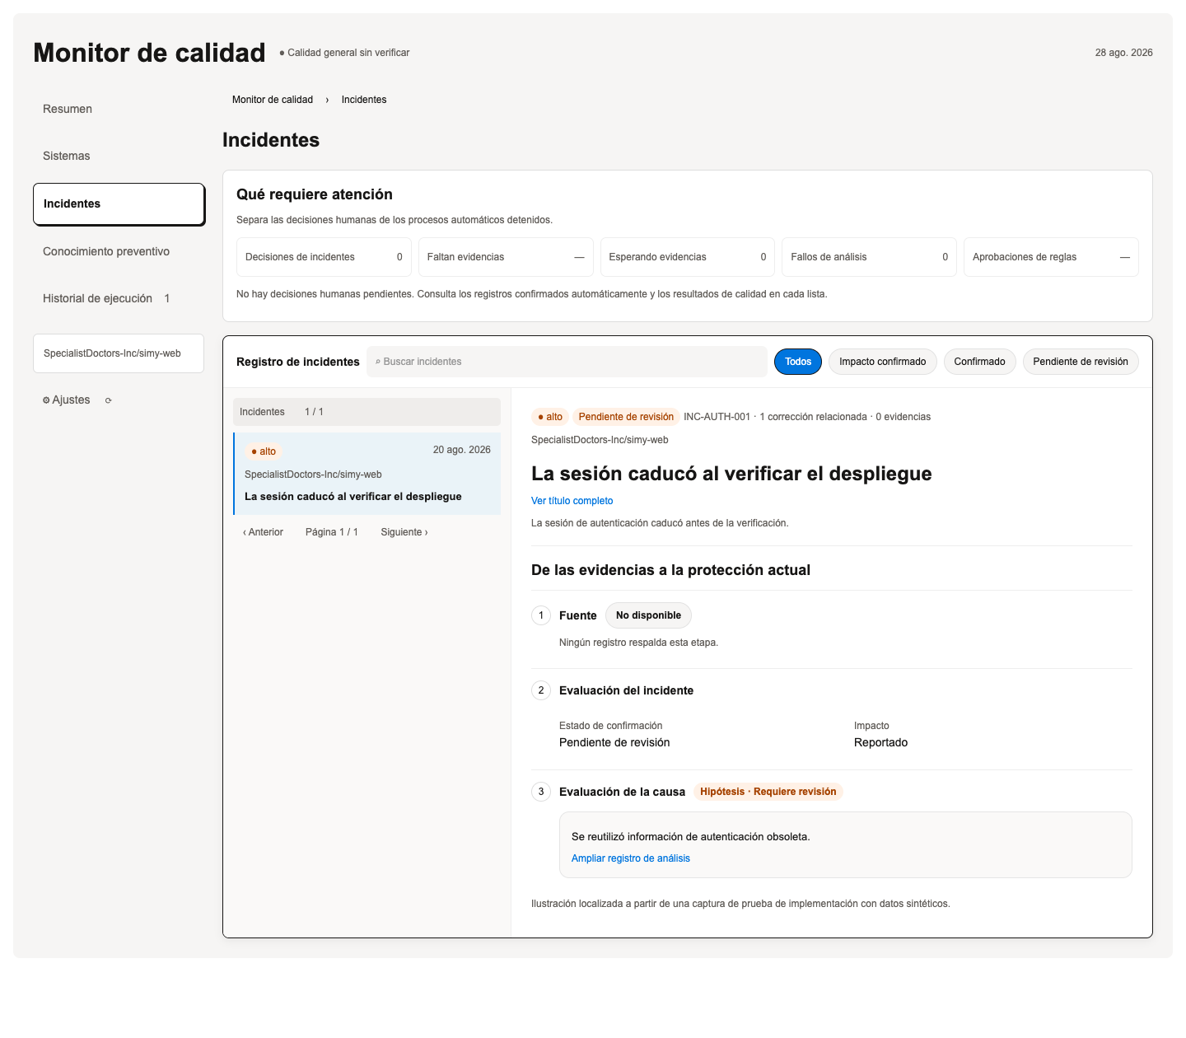This screenshot has height=1038, width=1186.
Task: Select the Todos filter
Action: point(798,362)
